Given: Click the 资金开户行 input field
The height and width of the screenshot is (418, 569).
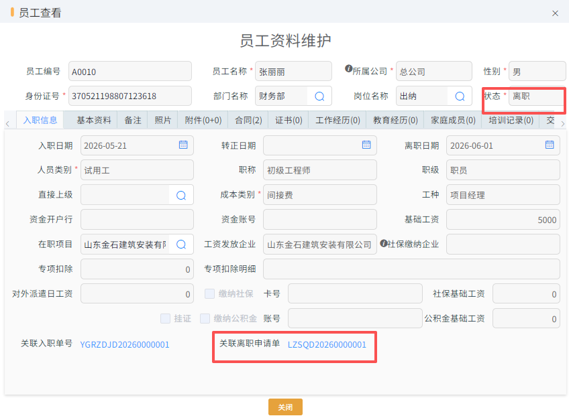Looking at the screenshot, I should point(137,220).
